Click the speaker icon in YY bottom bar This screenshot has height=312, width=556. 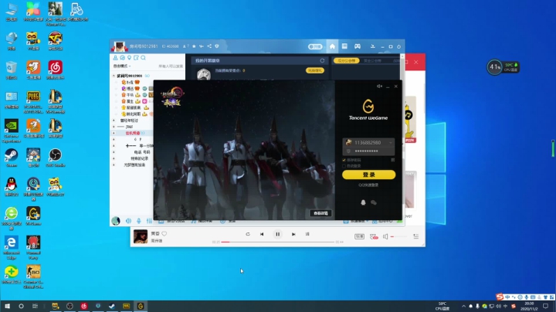click(128, 221)
